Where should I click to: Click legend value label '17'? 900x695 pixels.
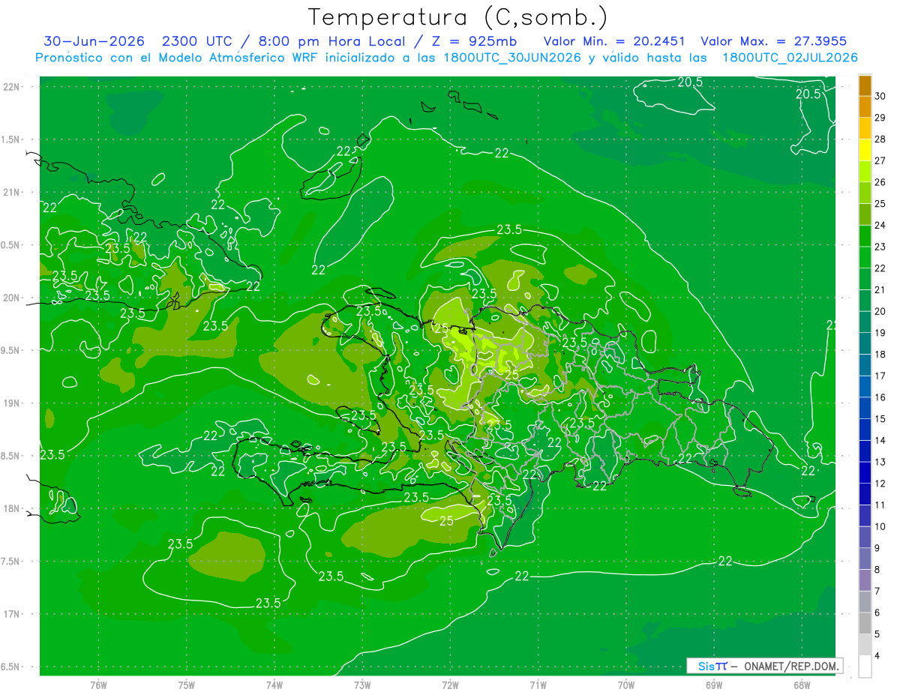click(x=880, y=376)
